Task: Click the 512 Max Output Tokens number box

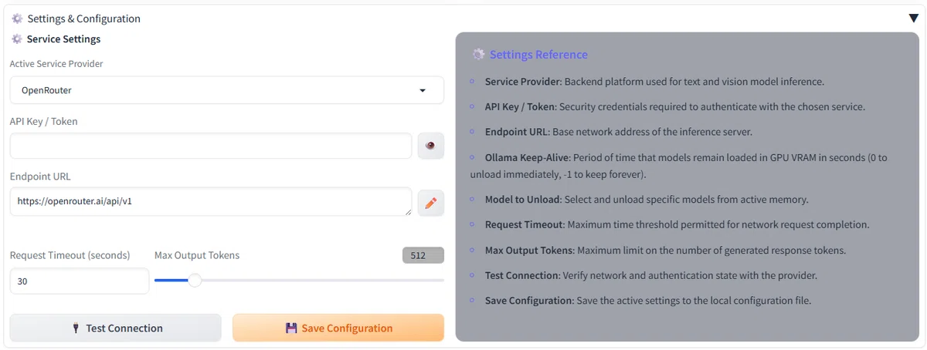Action: click(x=423, y=255)
